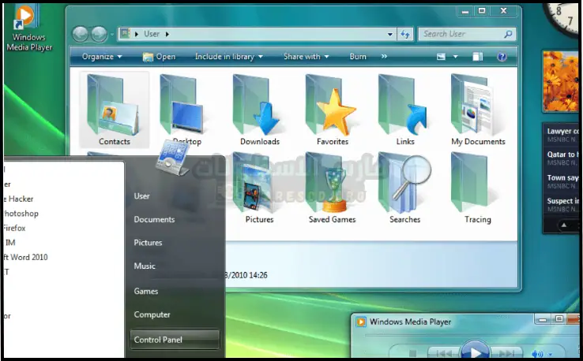Open the Favorites star folder
Screen dimensions: 583x361
(333, 110)
